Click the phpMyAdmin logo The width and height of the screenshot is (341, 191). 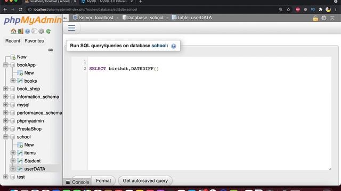click(x=33, y=20)
